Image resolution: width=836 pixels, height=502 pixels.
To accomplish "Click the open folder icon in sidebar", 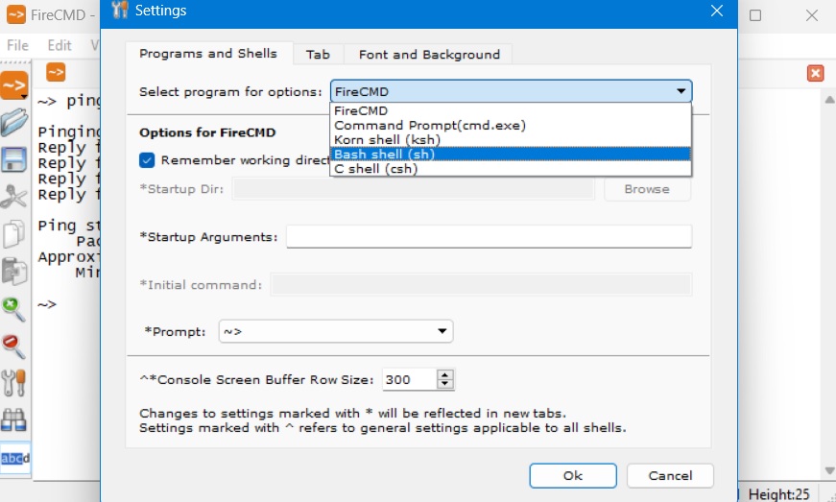I will click(x=13, y=123).
